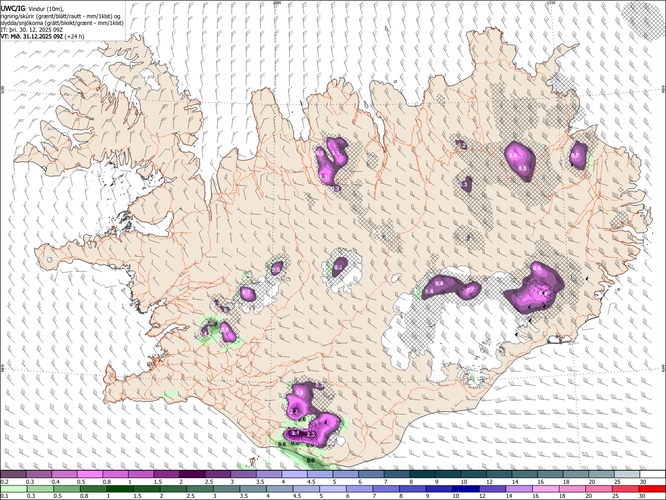Click the "0.9" precipitation value off south coast
Image resolution: width=666 pixels, height=500 pixels.
[311, 461]
